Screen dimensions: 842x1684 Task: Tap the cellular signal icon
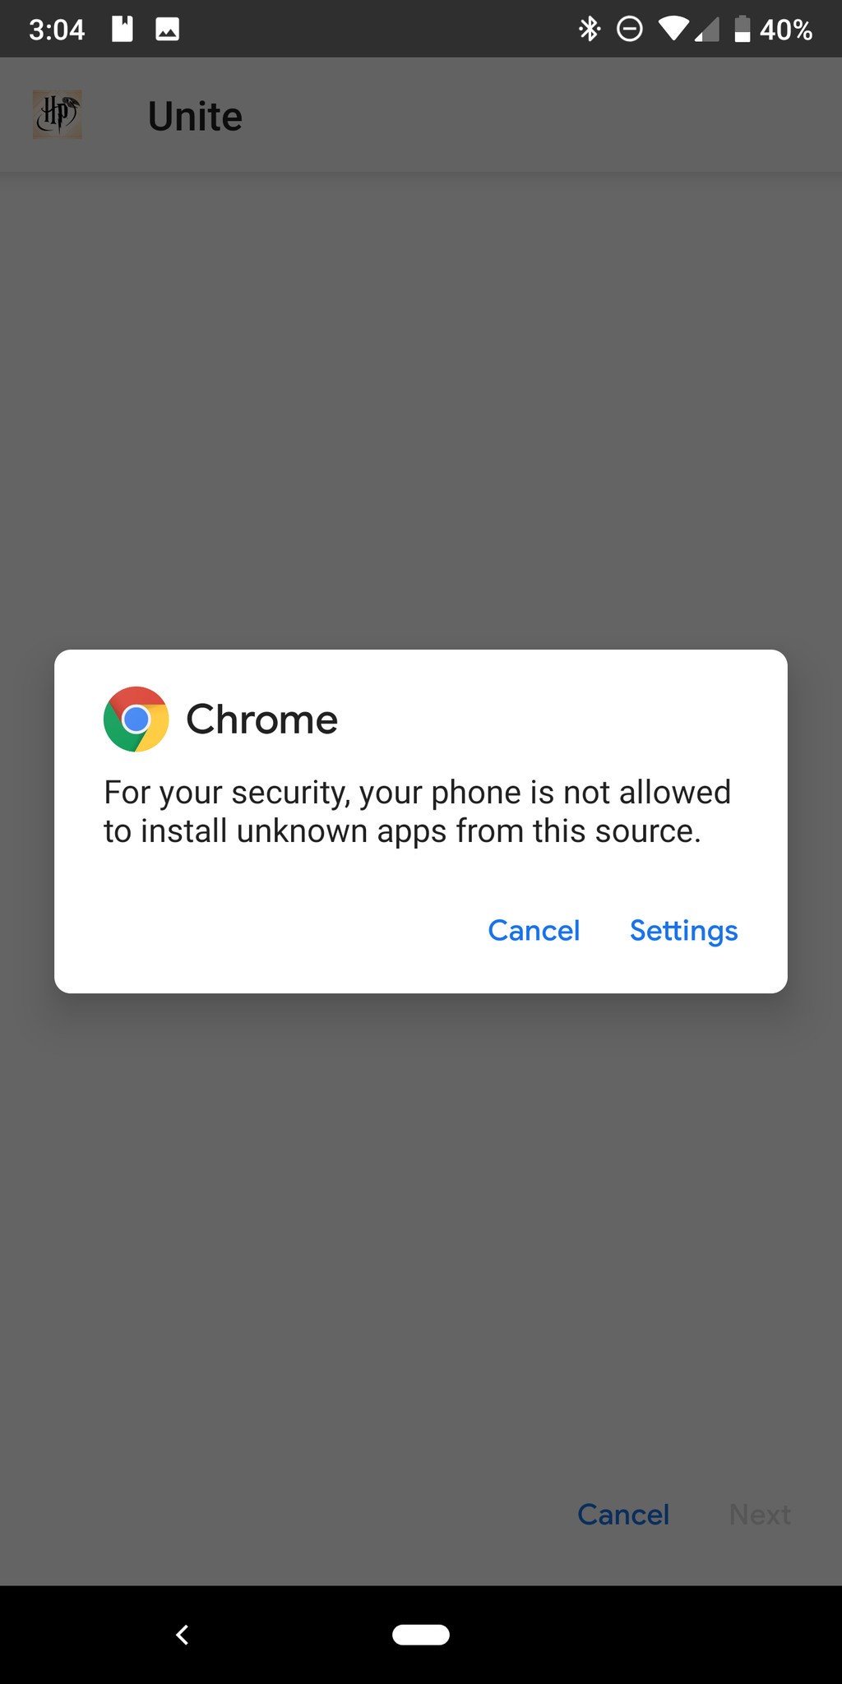(x=707, y=30)
